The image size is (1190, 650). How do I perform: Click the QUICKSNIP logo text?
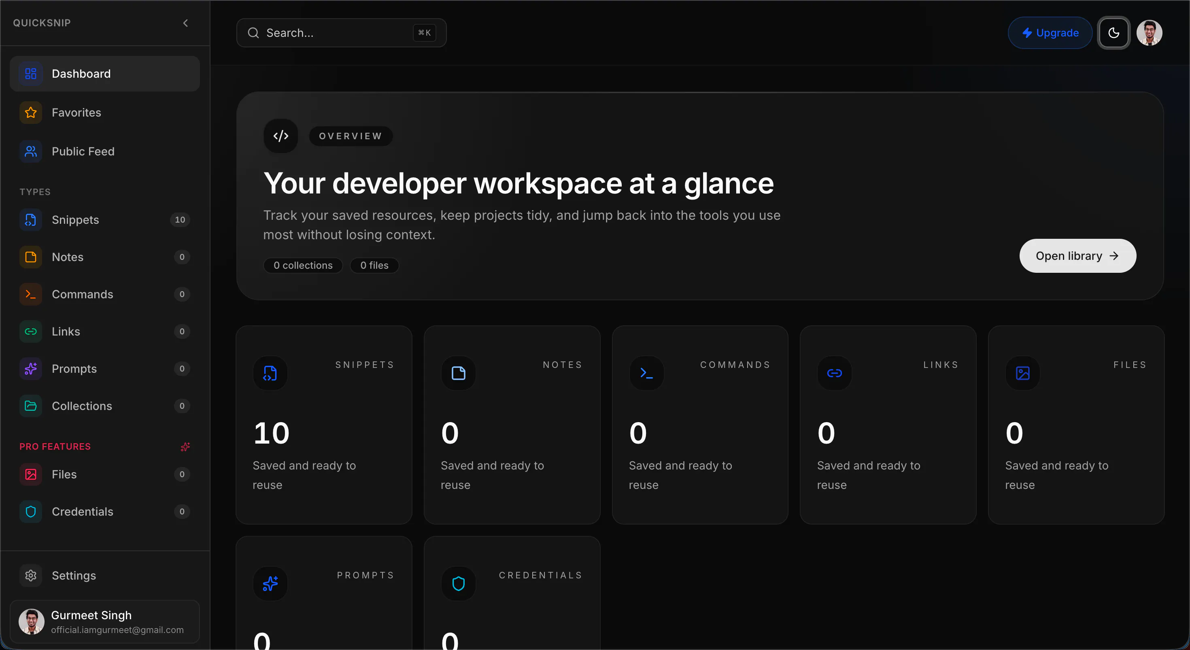pos(42,23)
